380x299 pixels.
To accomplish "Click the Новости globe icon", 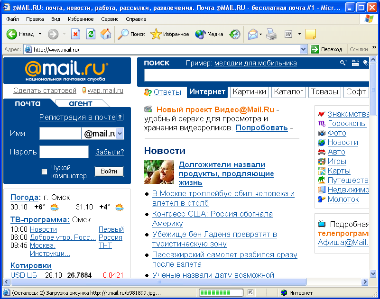I will 321,142.
